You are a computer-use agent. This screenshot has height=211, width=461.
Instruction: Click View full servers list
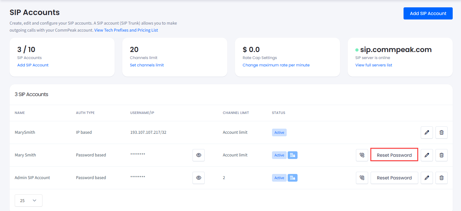pos(374,65)
